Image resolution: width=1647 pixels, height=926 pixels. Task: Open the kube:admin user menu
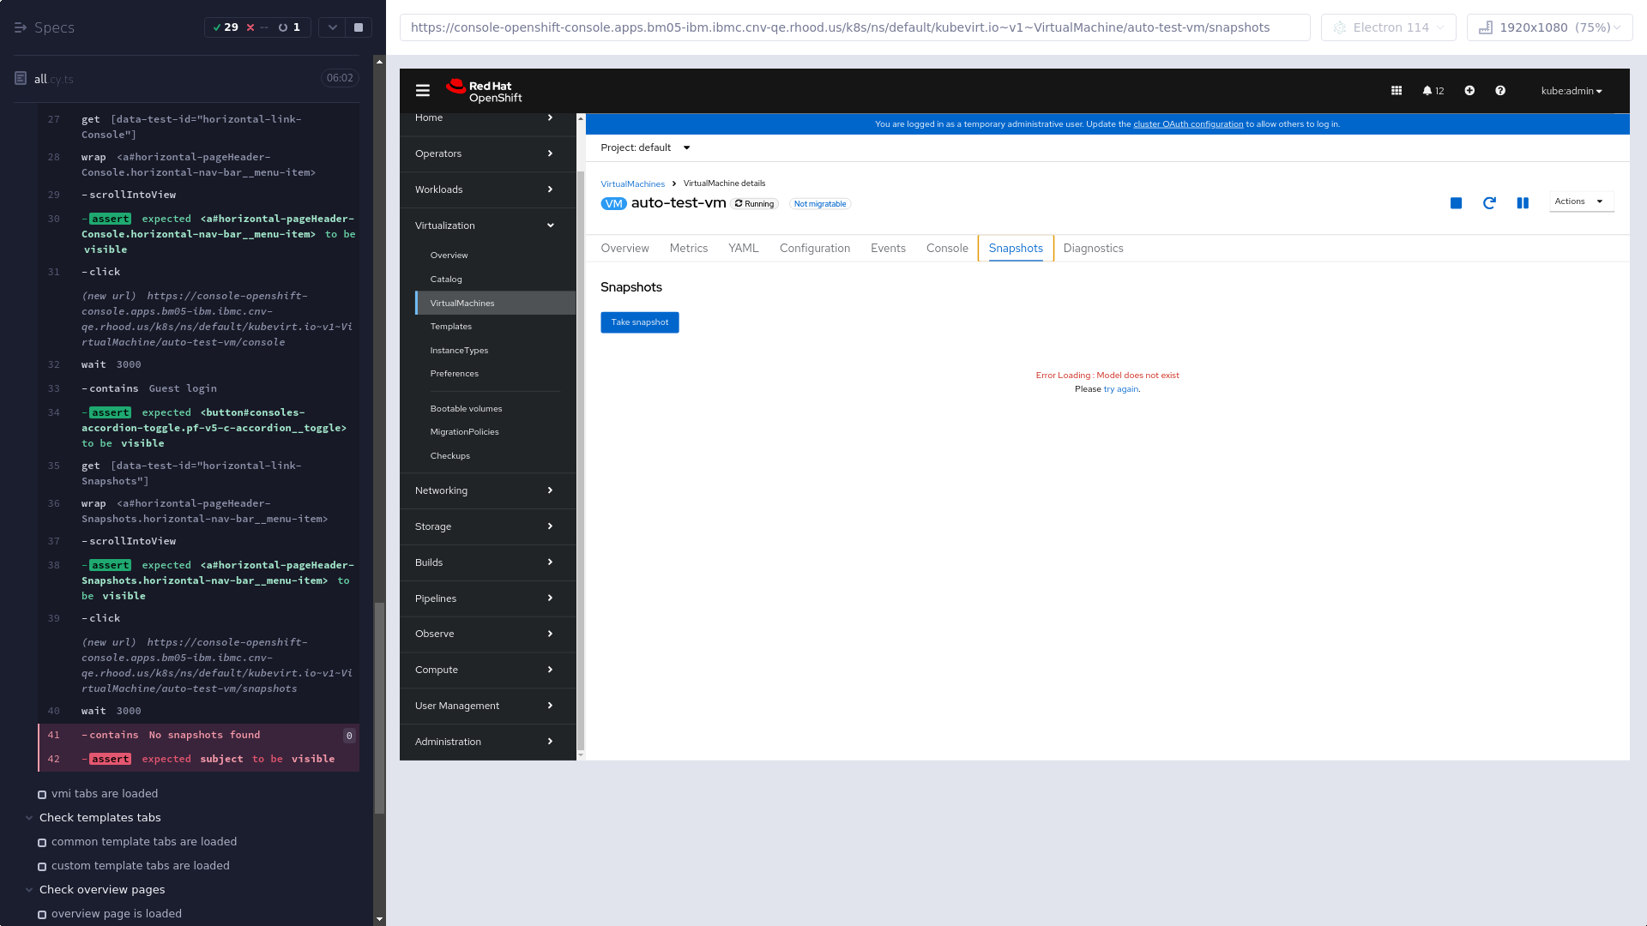click(x=1571, y=91)
